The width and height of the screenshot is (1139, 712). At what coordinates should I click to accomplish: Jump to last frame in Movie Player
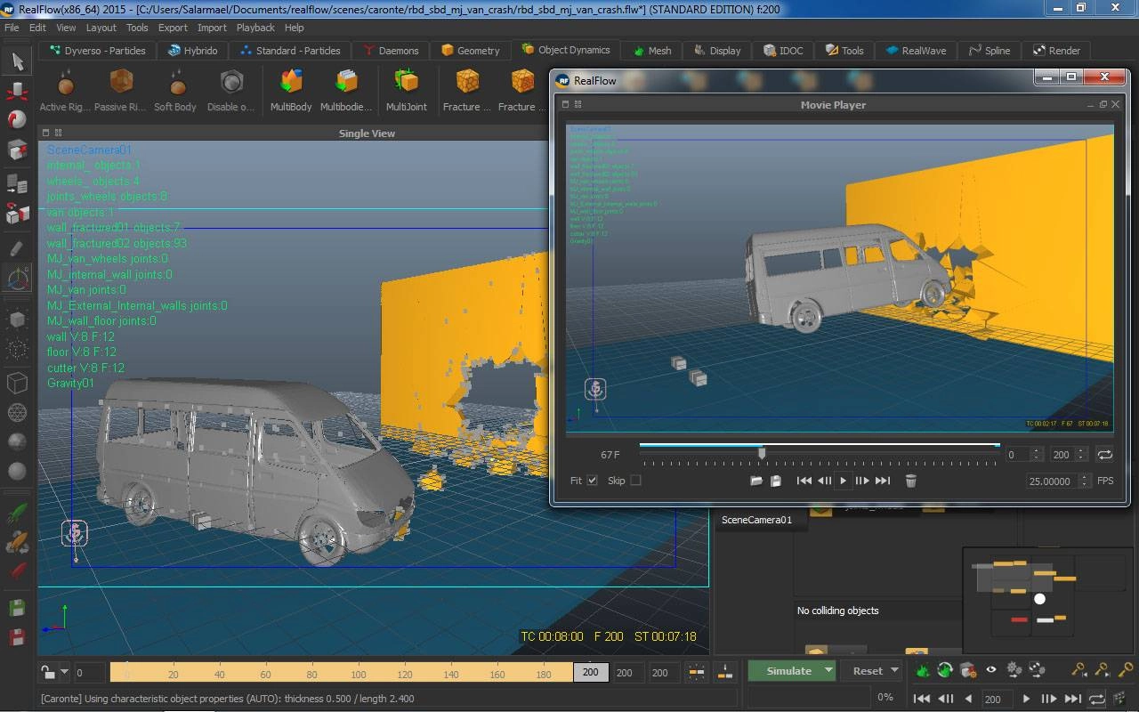882,481
